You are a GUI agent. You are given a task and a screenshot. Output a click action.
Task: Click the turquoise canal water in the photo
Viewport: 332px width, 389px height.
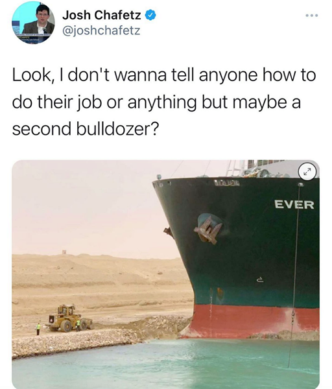pos(166,364)
